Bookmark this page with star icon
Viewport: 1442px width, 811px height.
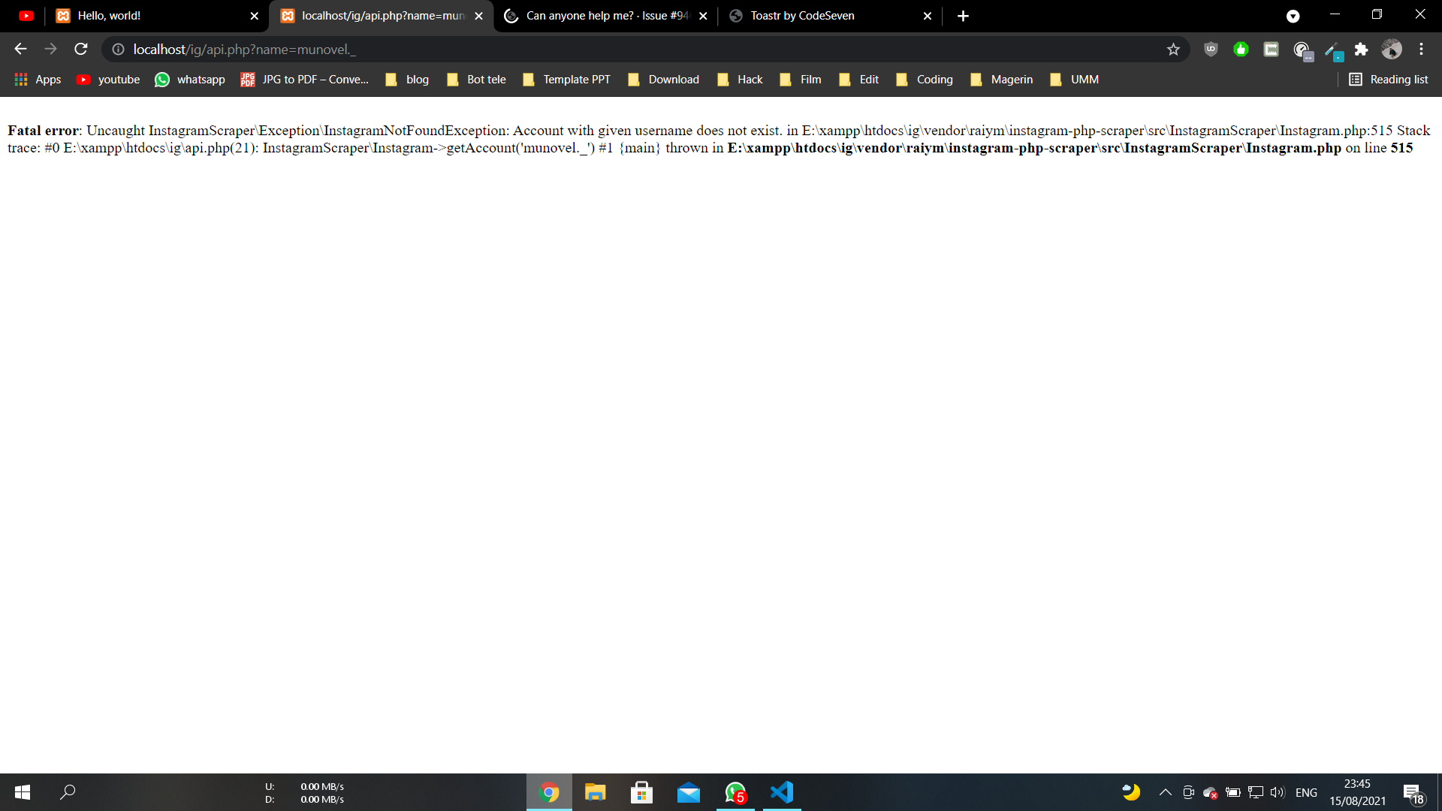tap(1173, 50)
